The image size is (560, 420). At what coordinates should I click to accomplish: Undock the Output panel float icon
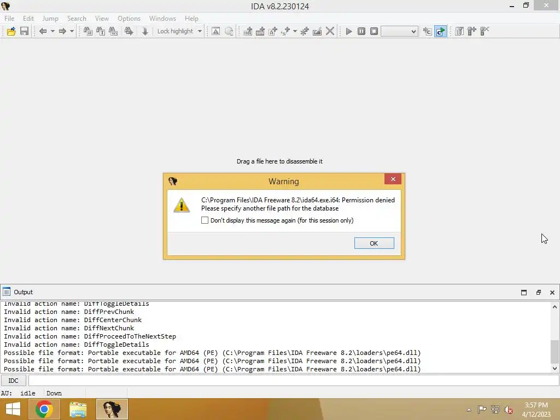pyautogui.click(x=539, y=293)
